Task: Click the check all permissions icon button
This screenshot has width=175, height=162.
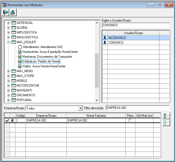Action: [x=166, y=116]
